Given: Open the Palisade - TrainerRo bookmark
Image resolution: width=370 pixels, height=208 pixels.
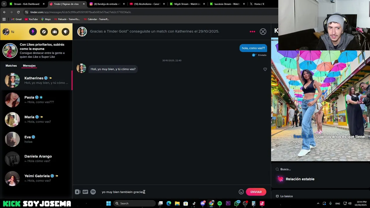Looking at the screenshot, I should pyautogui.click(x=67, y=19).
